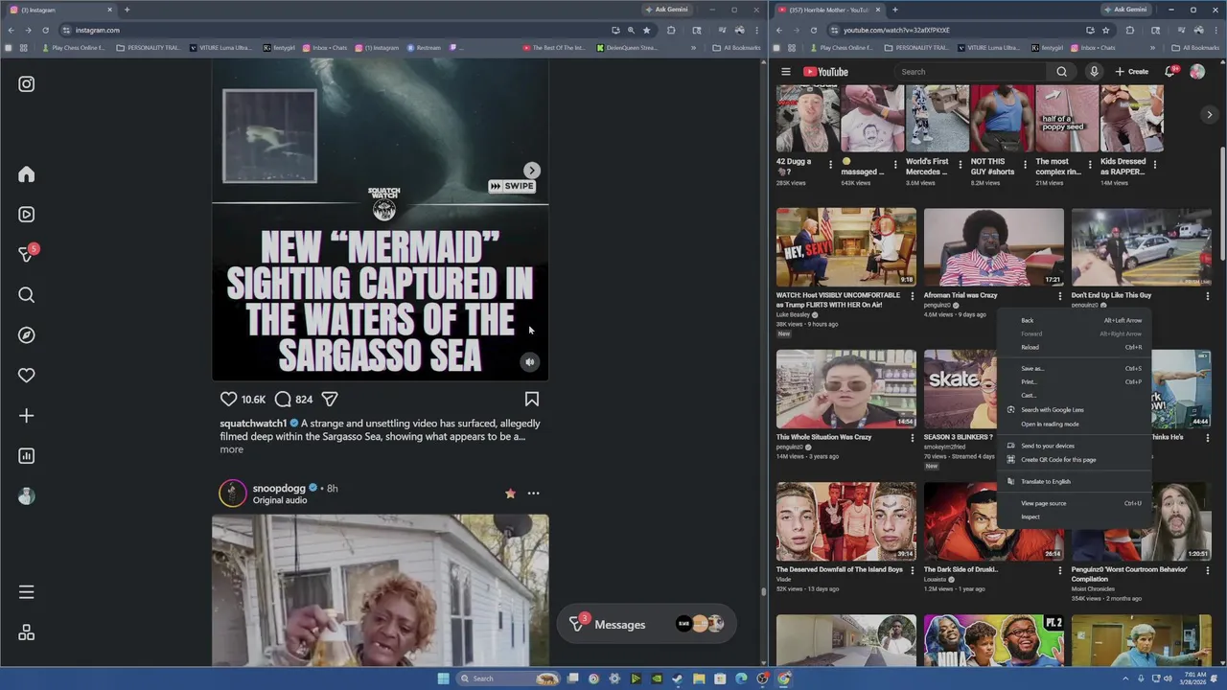Click Ask Gemini in YouTube window

tap(1125, 10)
